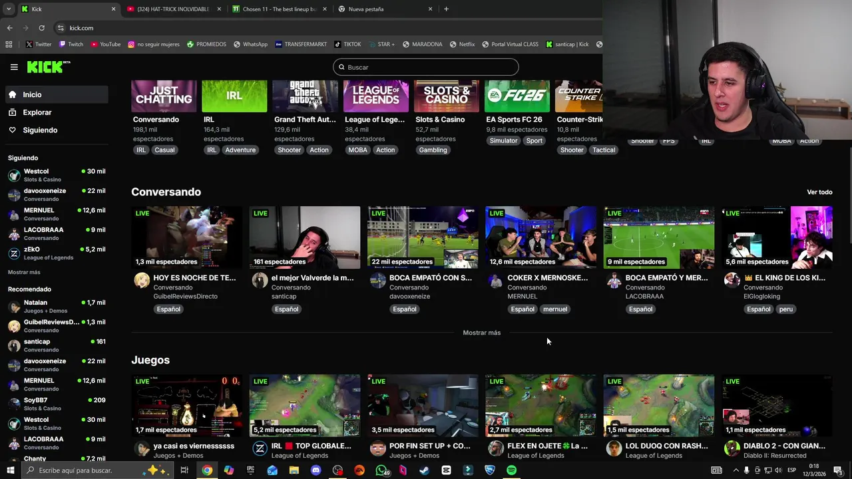Click ElGlogloking's channel avatar
Screen dimensions: 852x479
732,280
